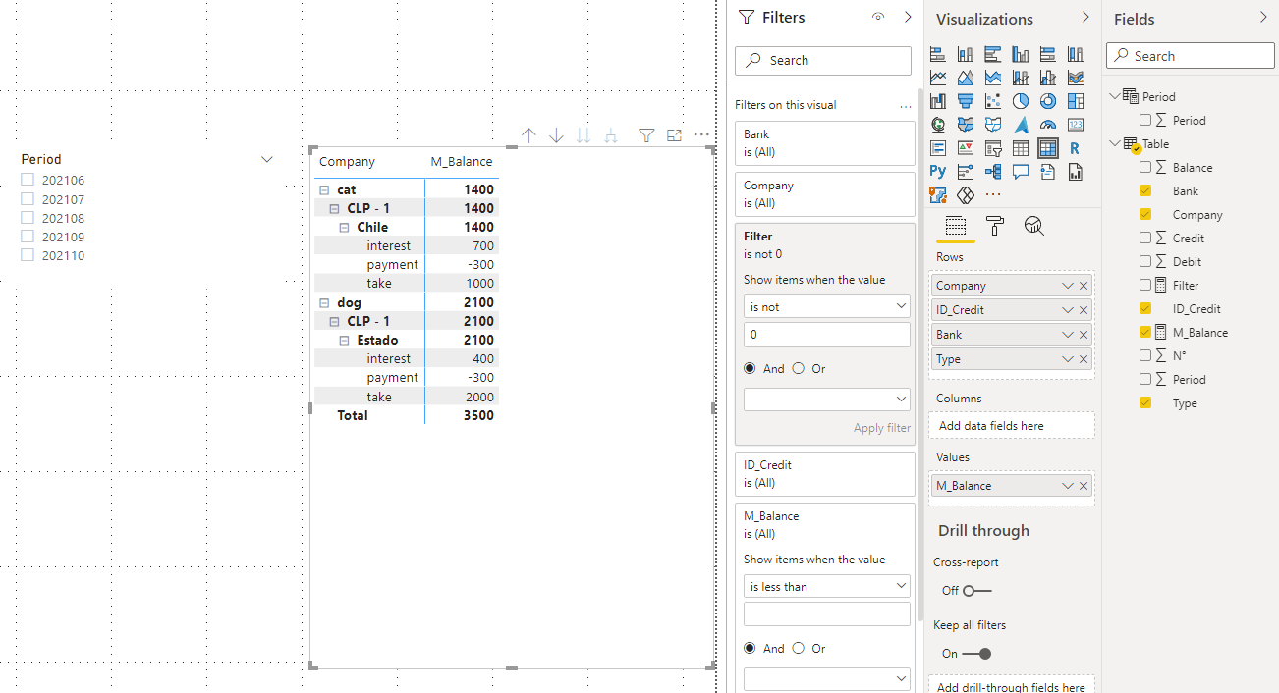Select the R script visual
Image resolution: width=1279 pixels, height=693 pixels.
pyautogui.click(x=1076, y=148)
